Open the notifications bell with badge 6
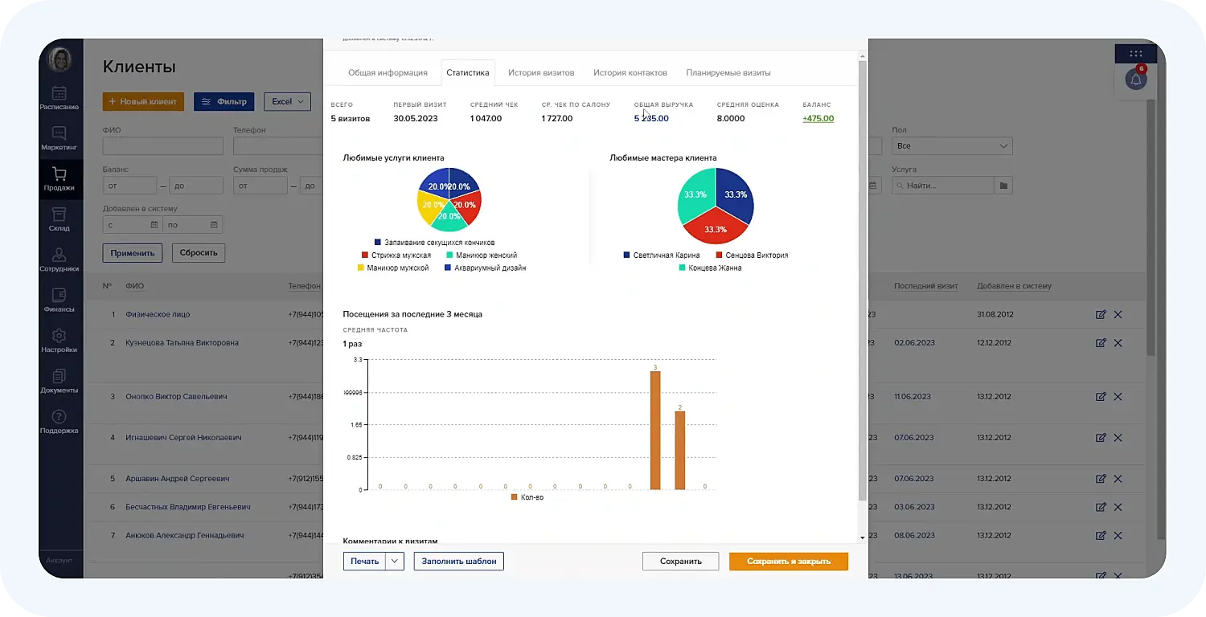The height and width of the screenshot is (617, 1206). [1135, 80]
